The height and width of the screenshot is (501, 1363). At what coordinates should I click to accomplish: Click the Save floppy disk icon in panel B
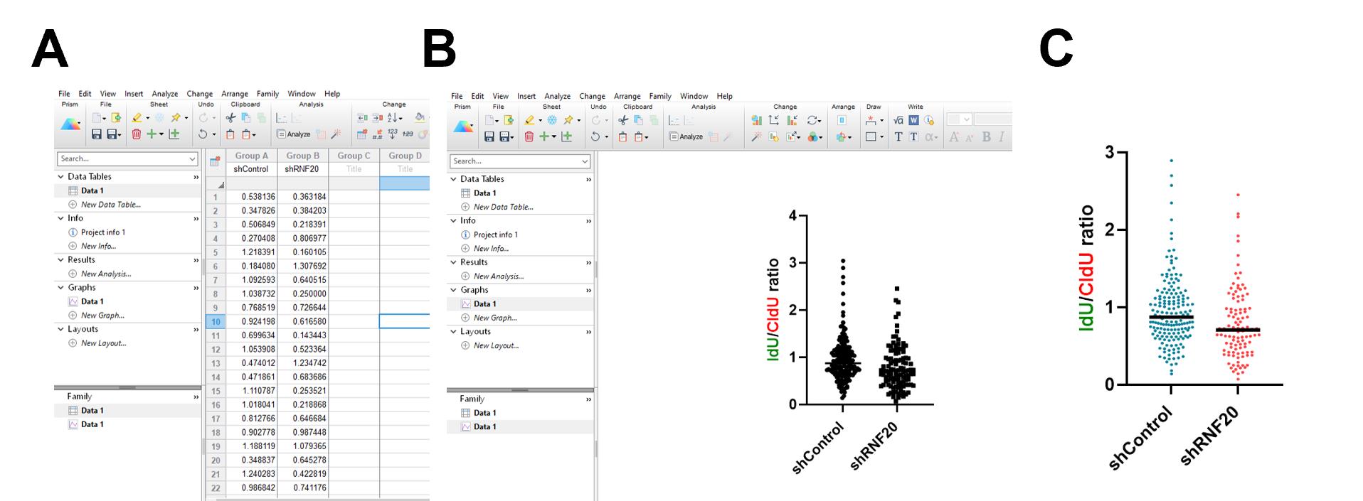[489, 136]
